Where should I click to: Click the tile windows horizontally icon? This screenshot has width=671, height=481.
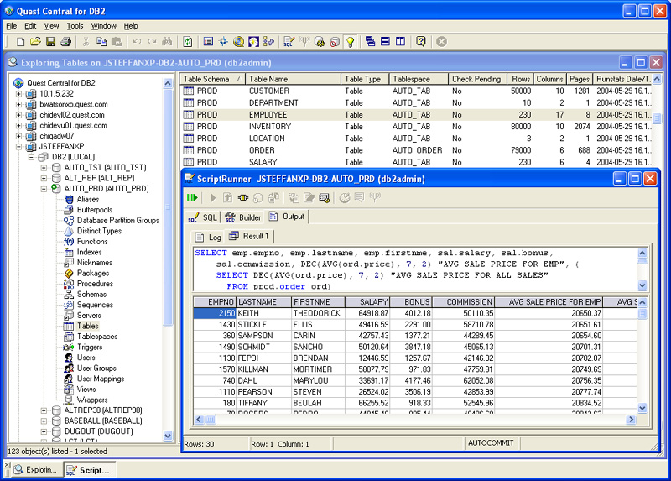click(x=385, y=41)
